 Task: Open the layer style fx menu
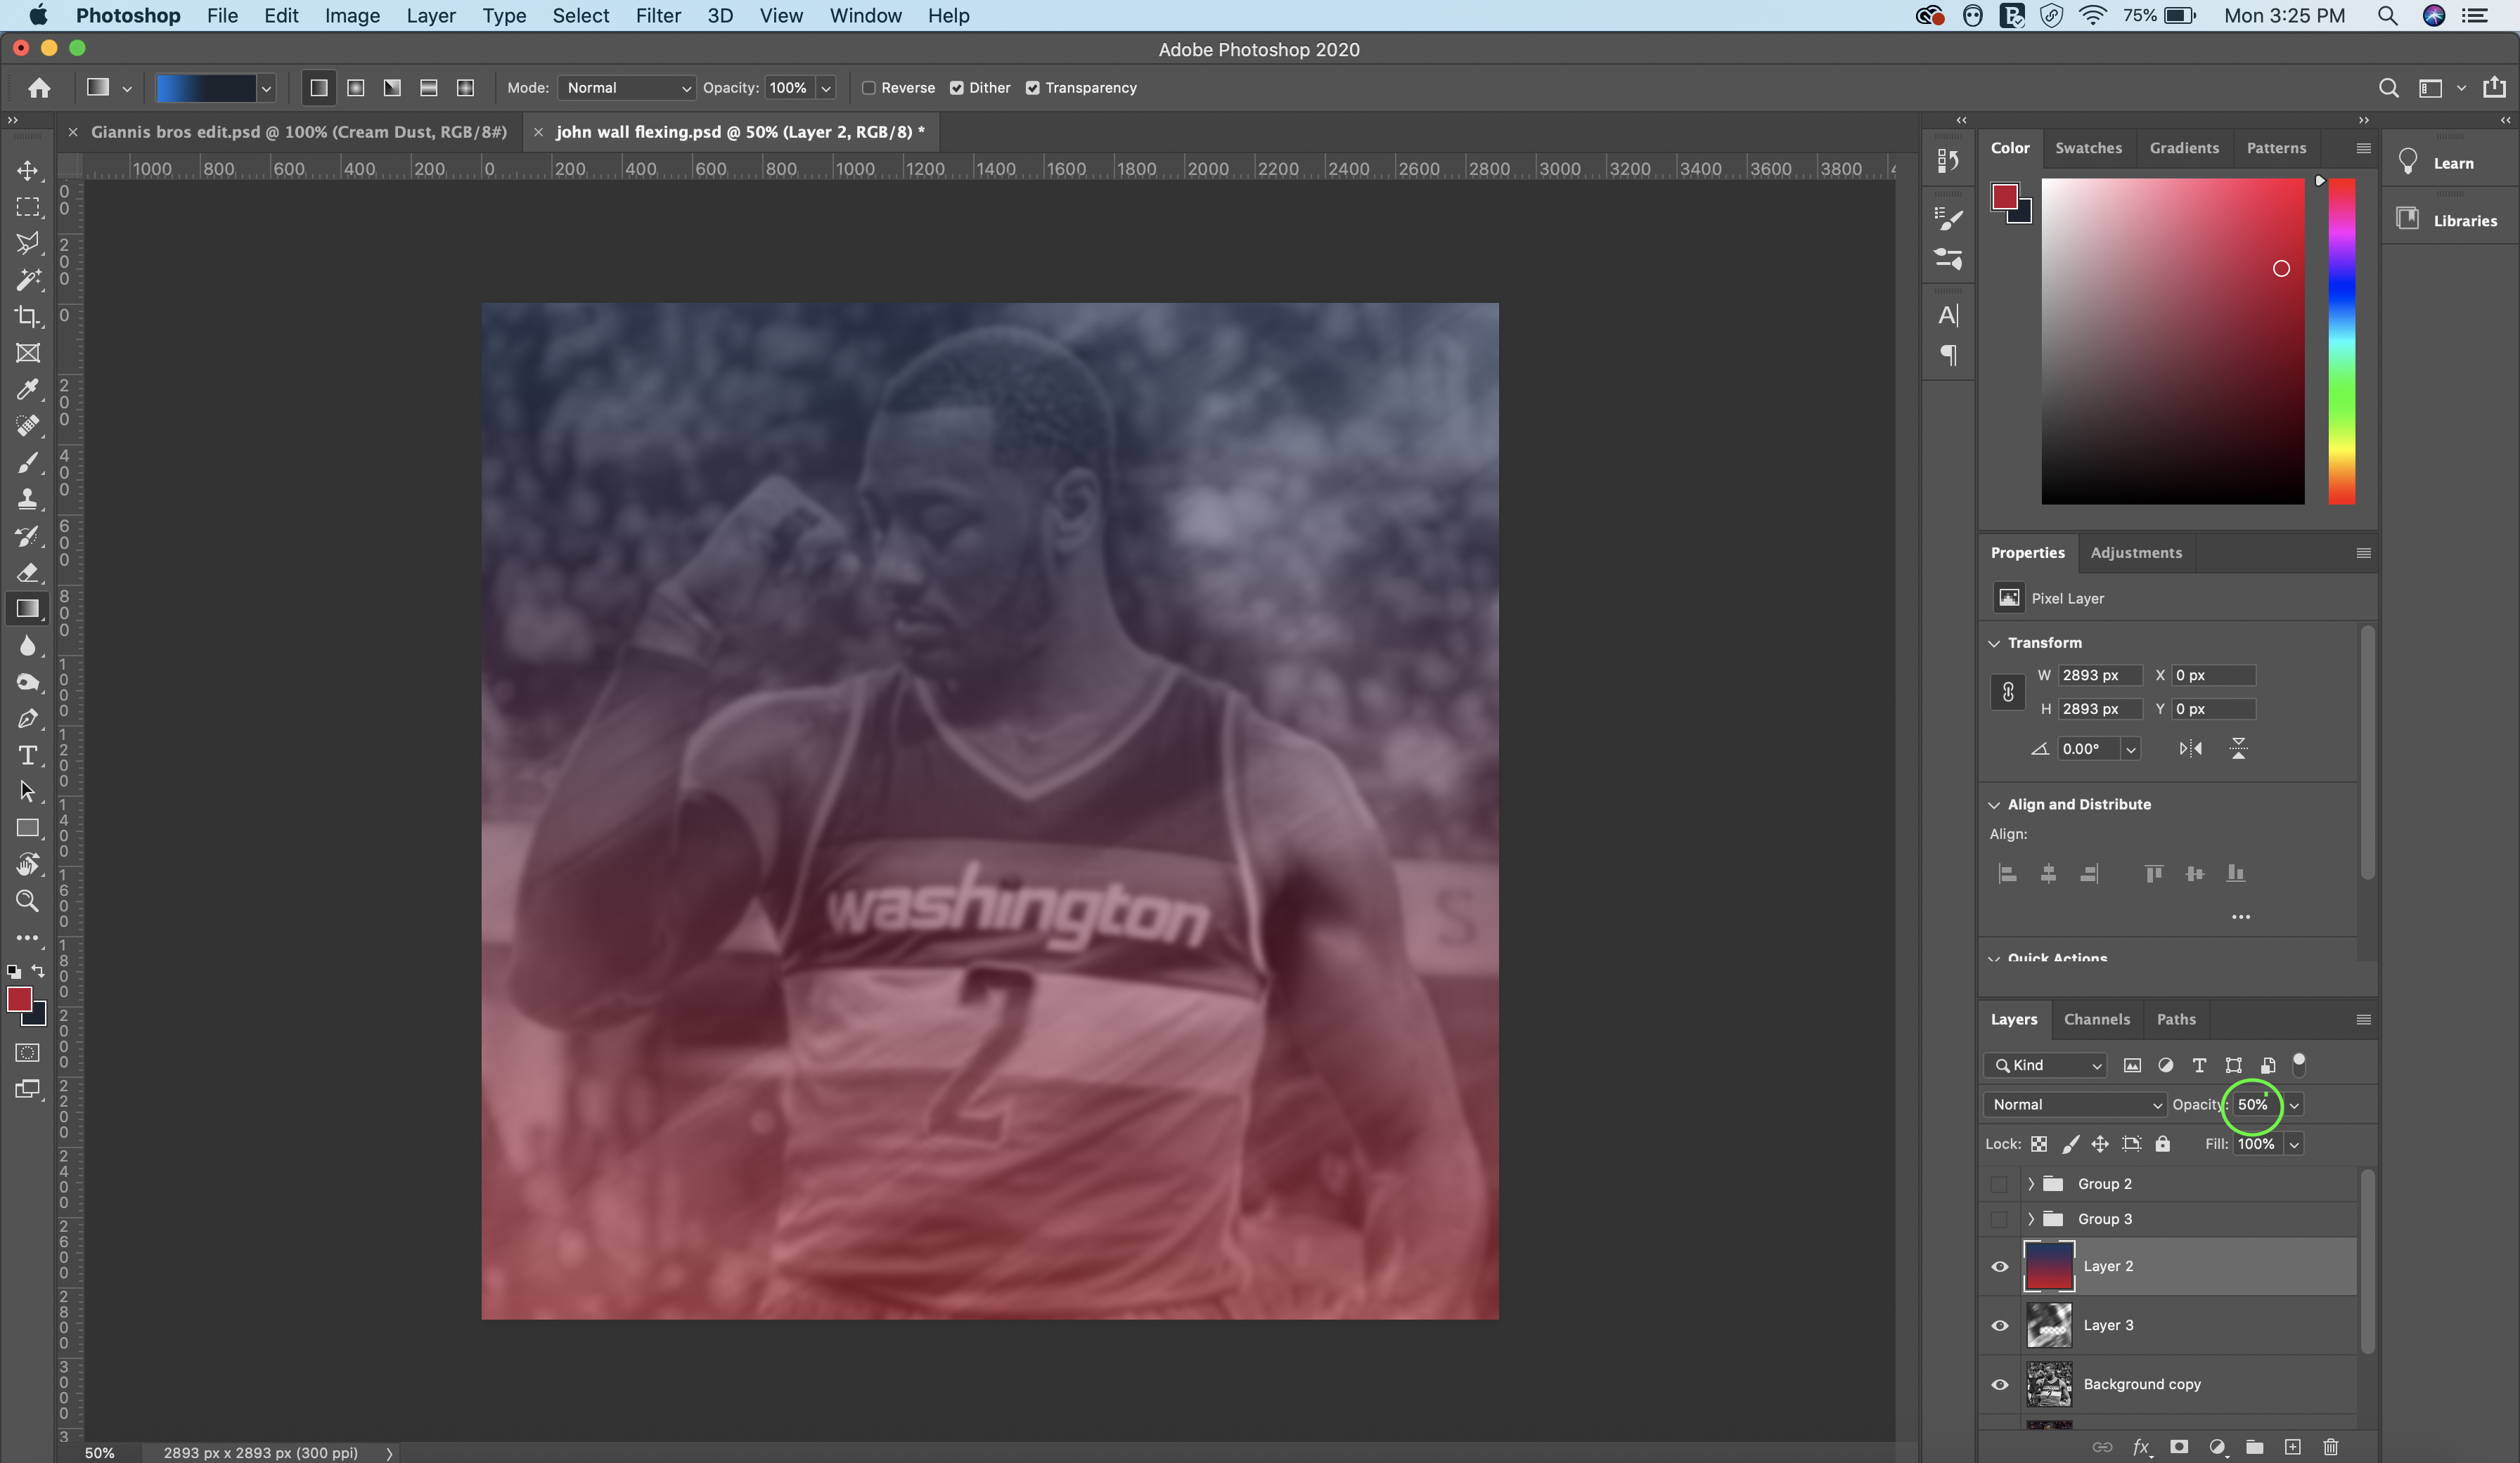tap(2142, 1446)
